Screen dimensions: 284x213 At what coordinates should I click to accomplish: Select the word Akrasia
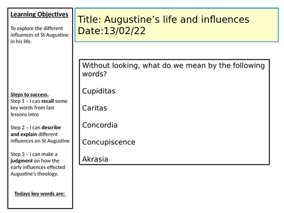click(x=95, y=159)
